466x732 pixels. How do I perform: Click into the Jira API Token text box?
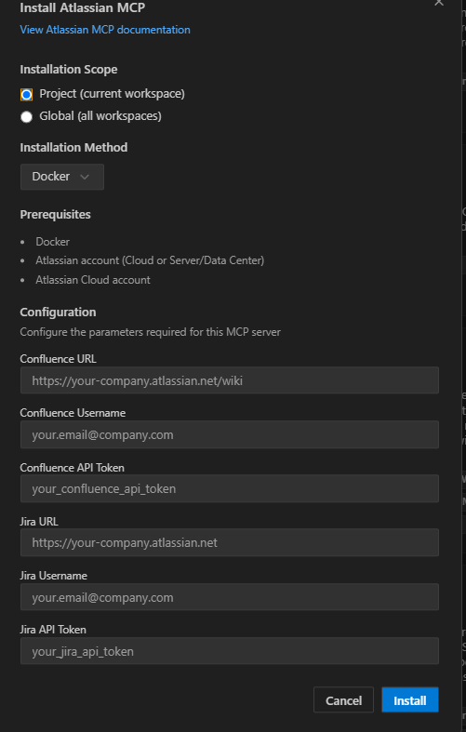click(229, 651)
